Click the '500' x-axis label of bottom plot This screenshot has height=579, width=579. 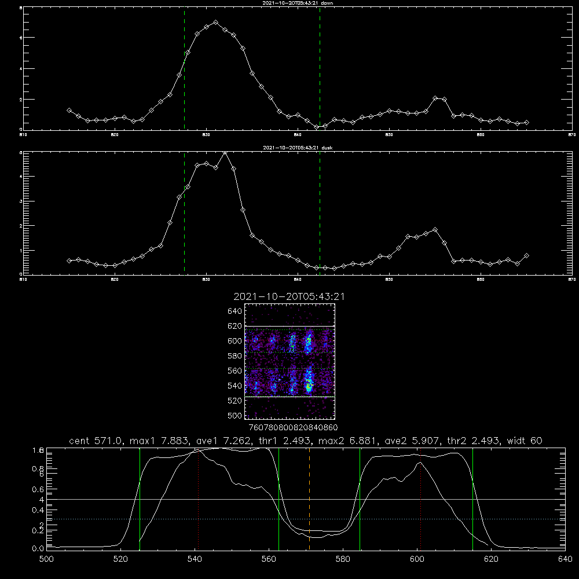click(46, 559)
